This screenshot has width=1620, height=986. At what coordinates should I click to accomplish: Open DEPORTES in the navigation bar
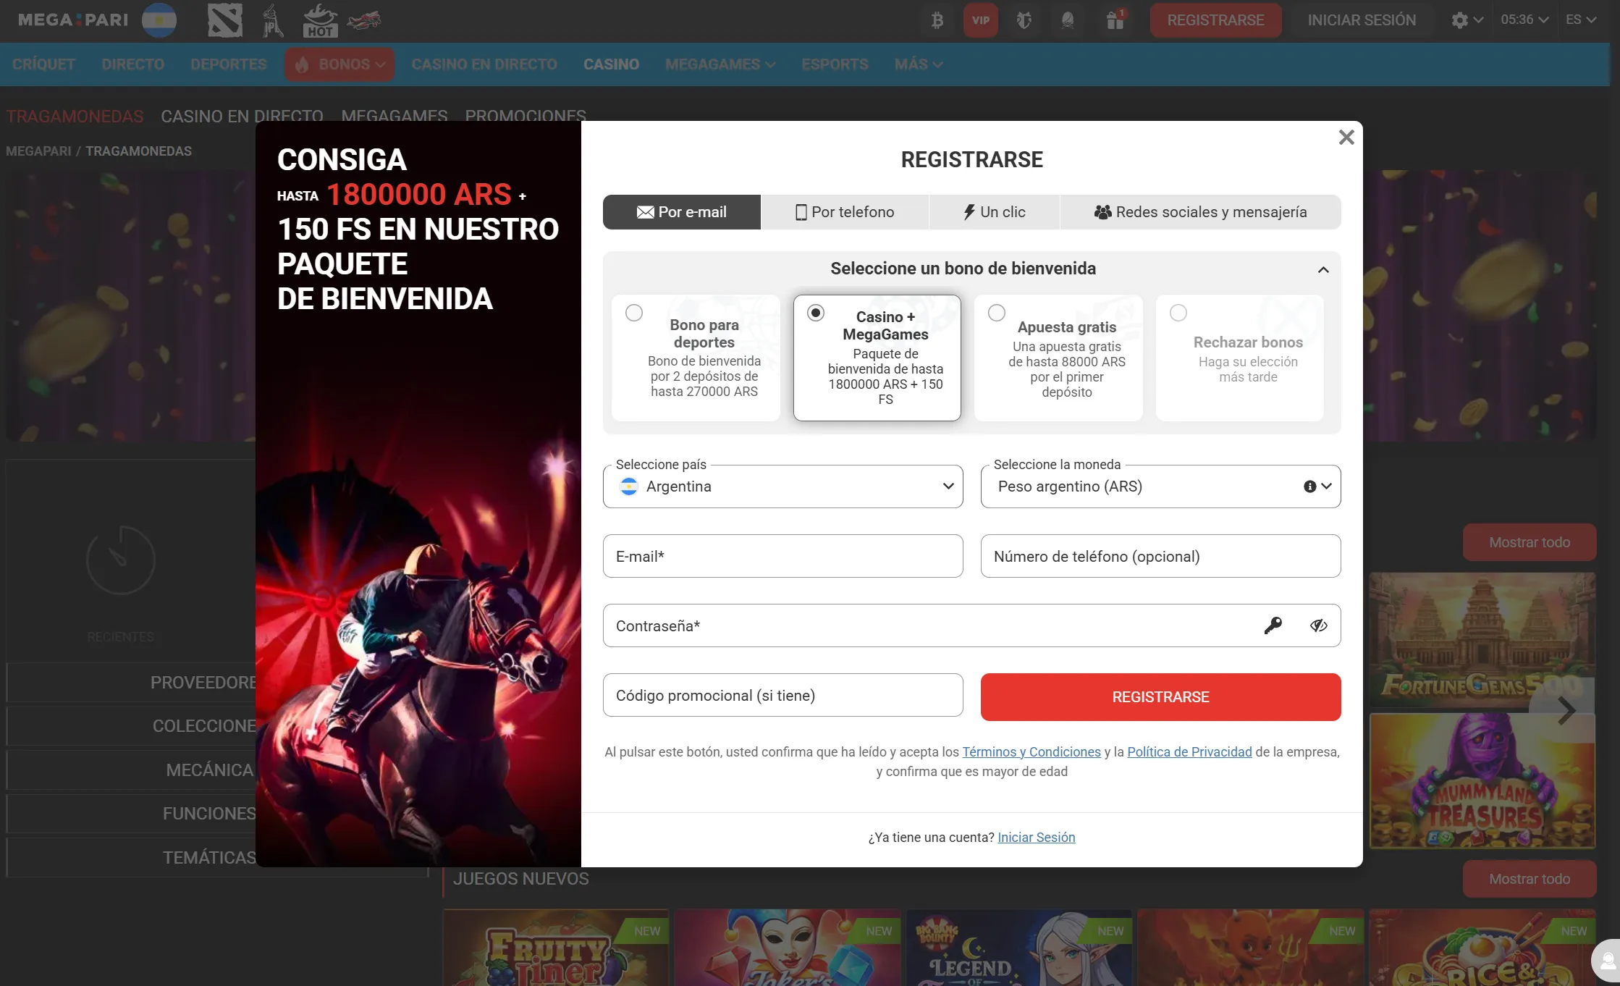point(229,64)
